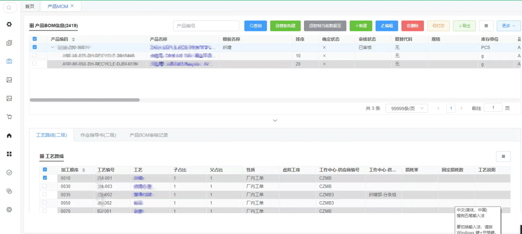Click the circled checkmark sidebar icon
The height and width of the screenshot is (234, 522).
click(x=9, y=172)
